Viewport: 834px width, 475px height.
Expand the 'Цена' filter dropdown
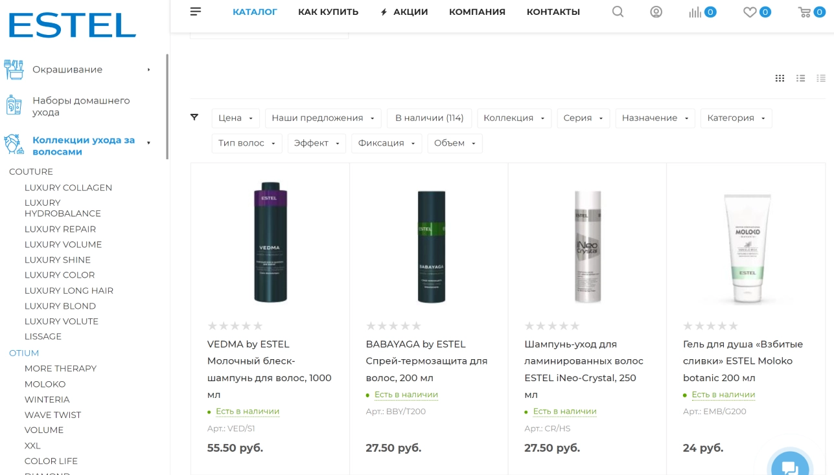(236, 118)
